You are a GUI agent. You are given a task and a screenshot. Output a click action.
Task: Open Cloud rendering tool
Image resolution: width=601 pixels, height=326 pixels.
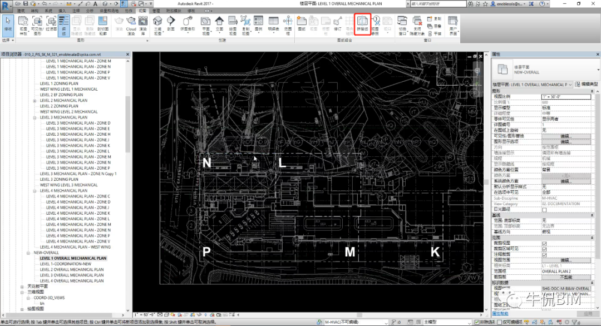click(x=131, y=25)
